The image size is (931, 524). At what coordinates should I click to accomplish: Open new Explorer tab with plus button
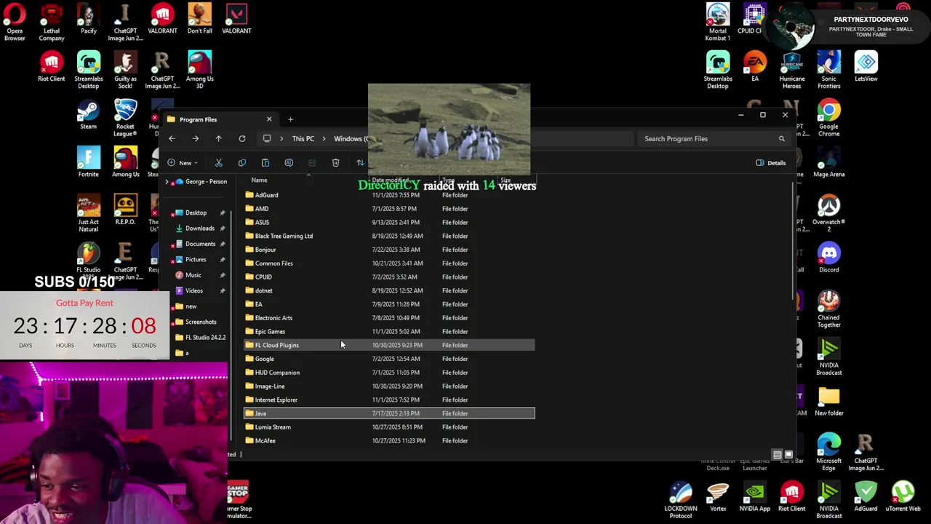click(x=290, y=119)
